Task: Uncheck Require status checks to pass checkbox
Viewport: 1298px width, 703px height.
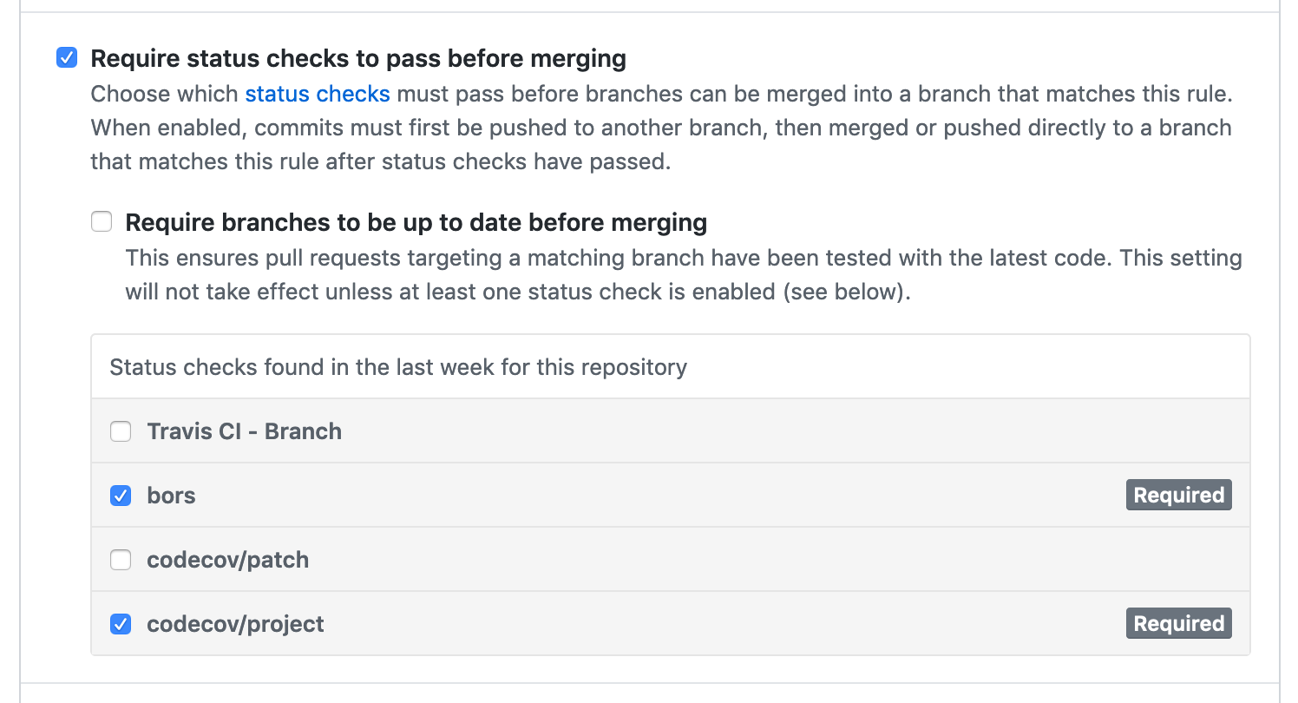Action: pyautogui.click(x=67, y=59)
